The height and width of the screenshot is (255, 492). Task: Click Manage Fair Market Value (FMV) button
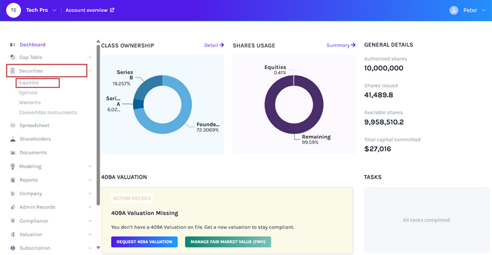point(228,242)
